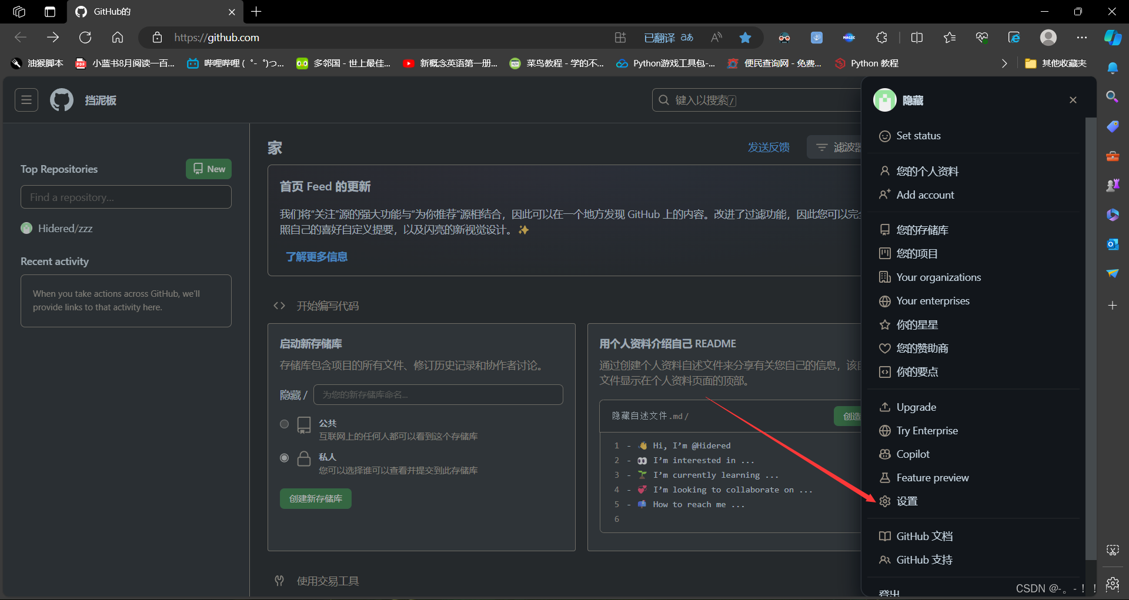Close the user account menu panel
The image size is (1129, 600).
(1073, 100)
